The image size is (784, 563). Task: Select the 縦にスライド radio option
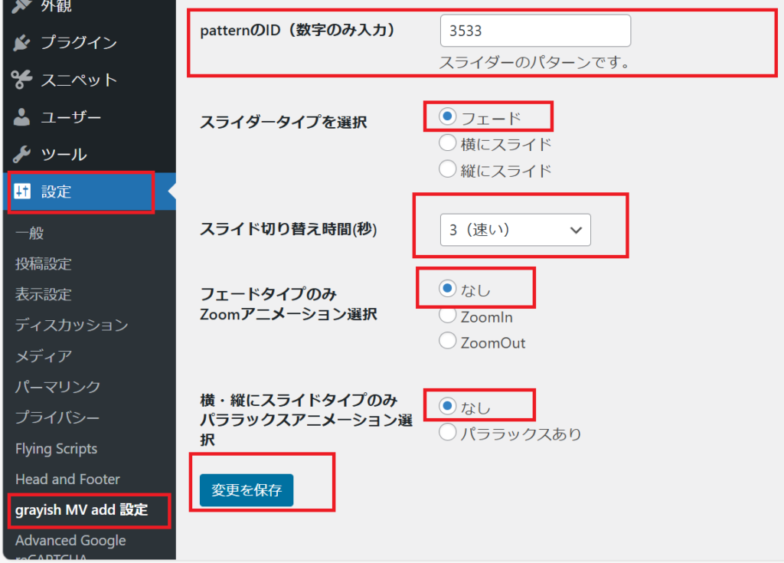tap(448, 169)
